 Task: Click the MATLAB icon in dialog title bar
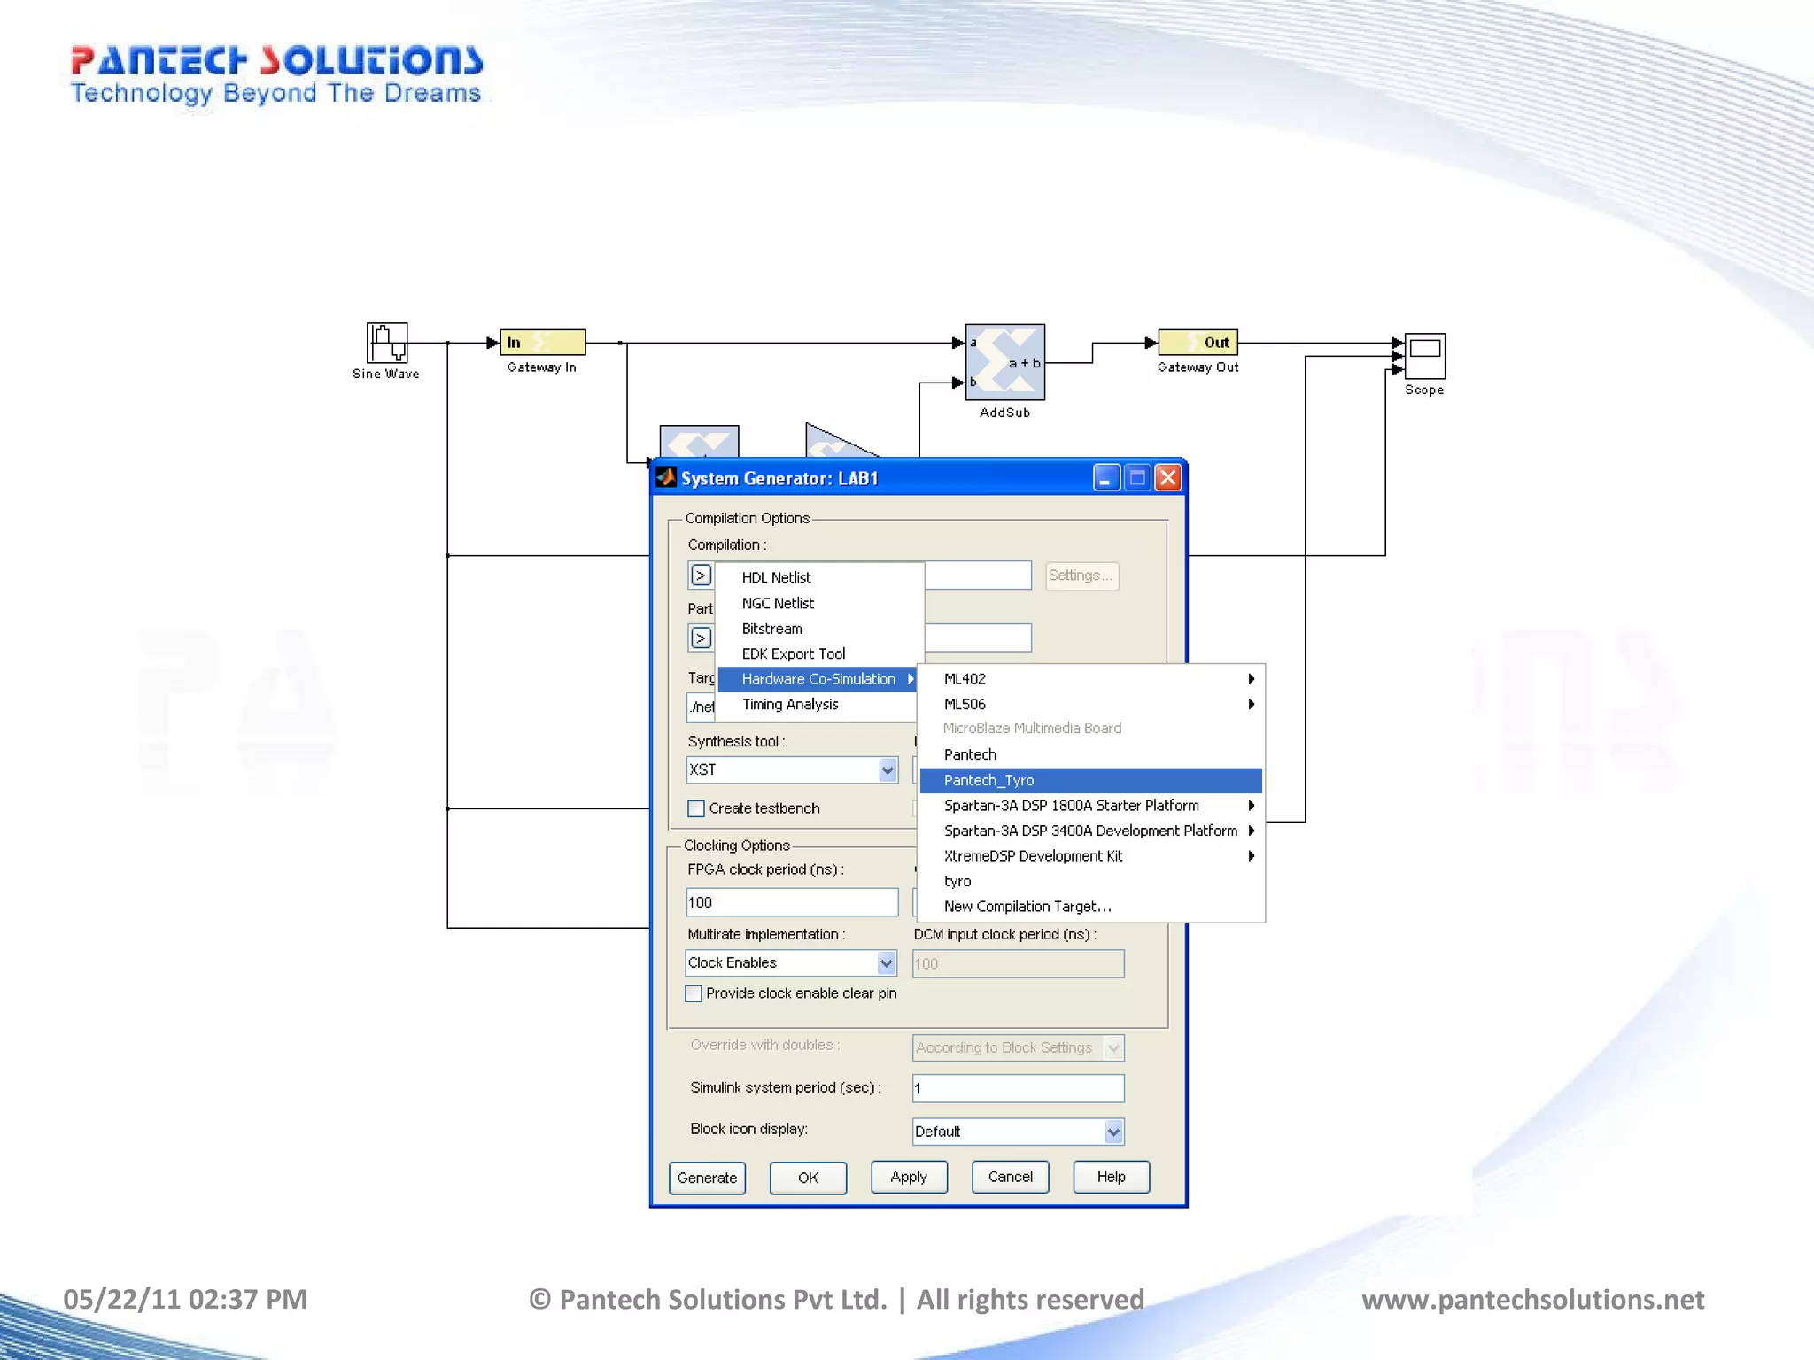666,478
